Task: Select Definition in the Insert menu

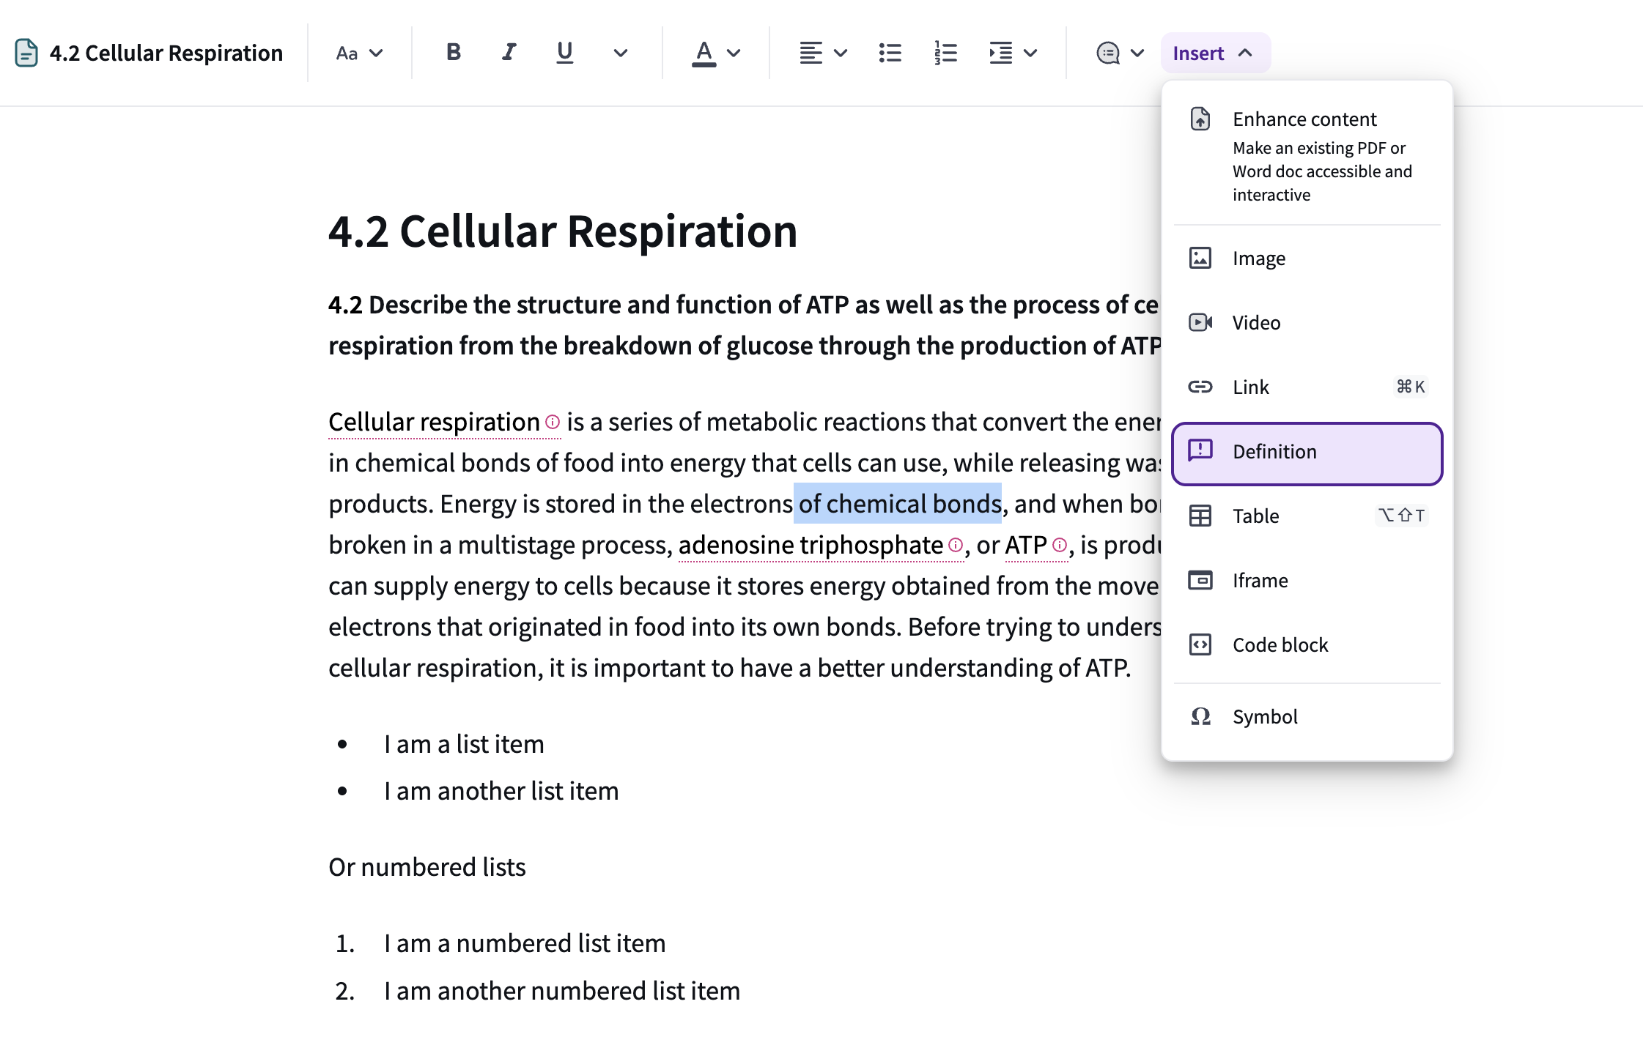Action: 1307,453
